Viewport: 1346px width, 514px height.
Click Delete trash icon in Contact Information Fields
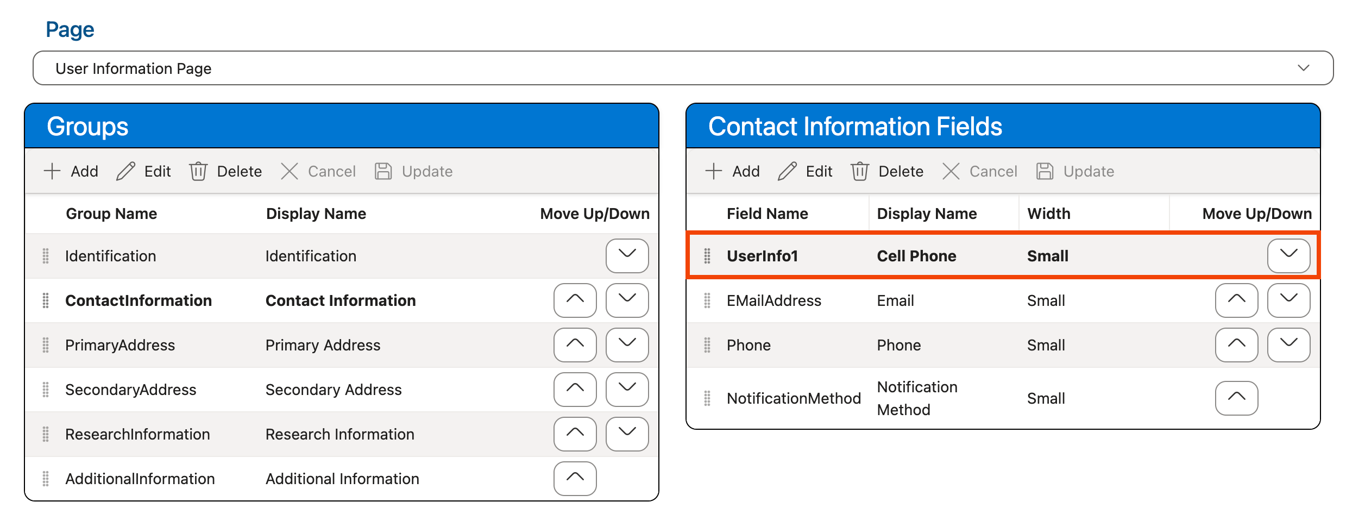[x=859, y=171]
